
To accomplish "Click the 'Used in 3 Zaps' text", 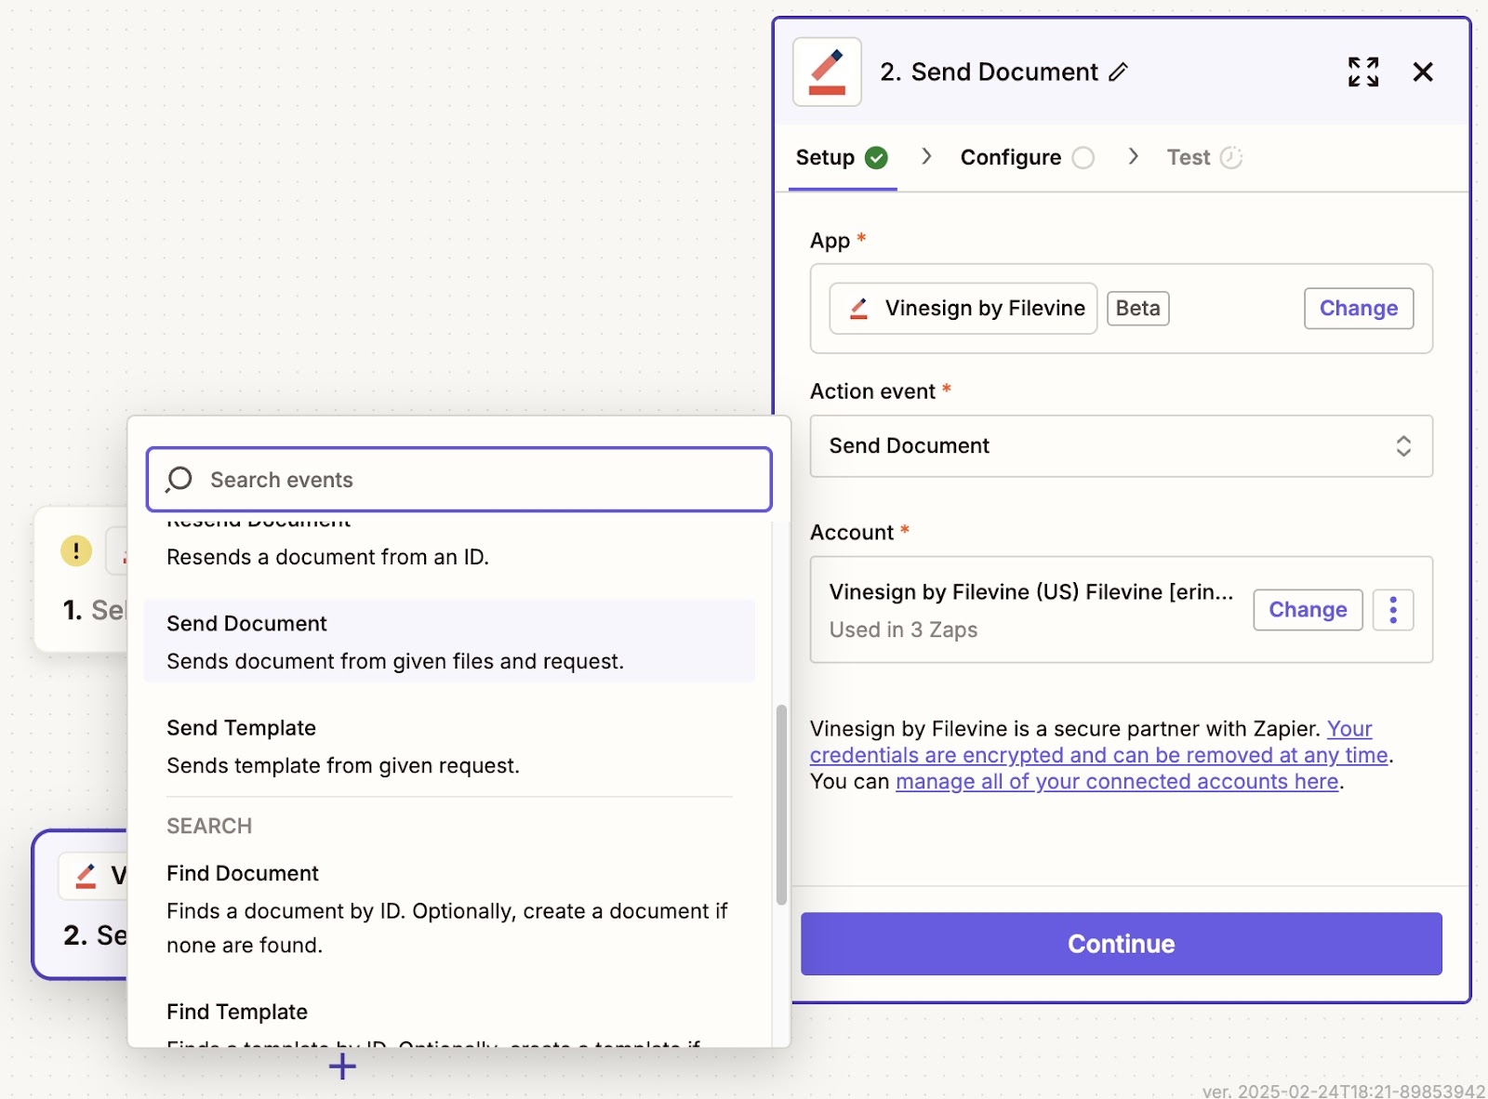I will click(x=903, y=629).
